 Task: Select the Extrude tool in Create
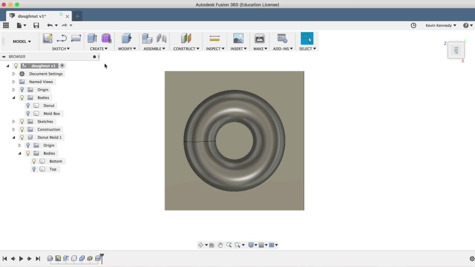click(92, 38)
